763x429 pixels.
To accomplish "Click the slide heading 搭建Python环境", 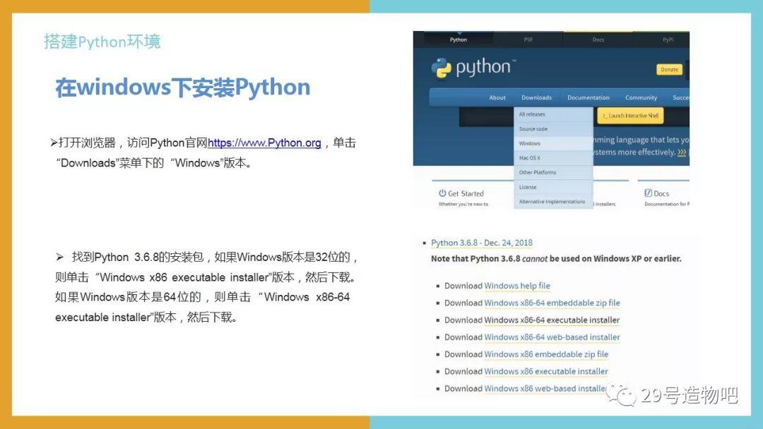I will (102, 42).
